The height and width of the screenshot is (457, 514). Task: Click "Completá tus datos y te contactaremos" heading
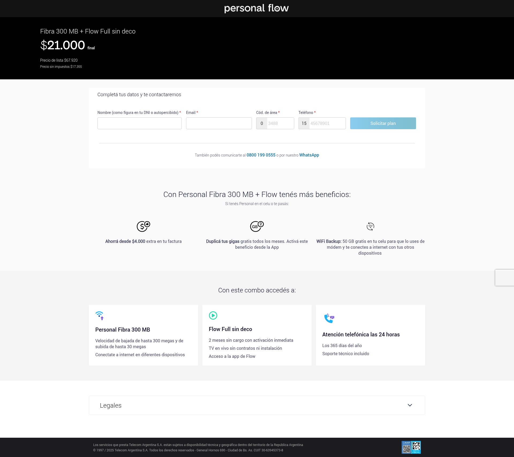pyautogui.click(x=139, y=95)
